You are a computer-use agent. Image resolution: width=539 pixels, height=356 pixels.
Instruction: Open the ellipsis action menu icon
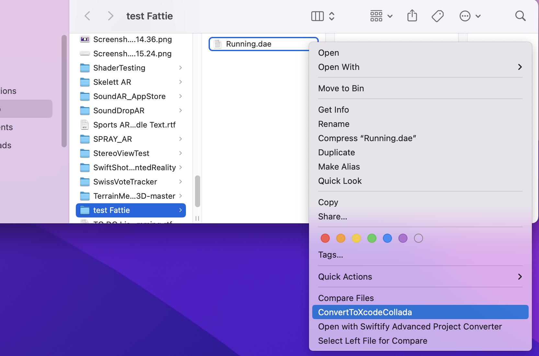click(x=465, y=16)
